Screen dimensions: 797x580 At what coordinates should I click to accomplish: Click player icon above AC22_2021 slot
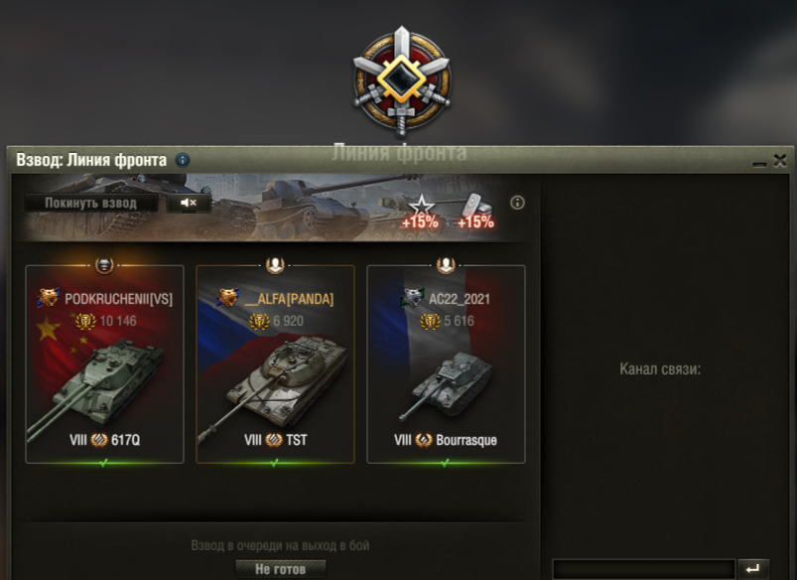coord(446,265)
